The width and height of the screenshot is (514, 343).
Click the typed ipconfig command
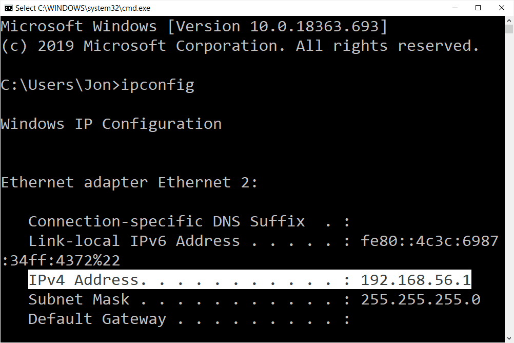(157, 85)
